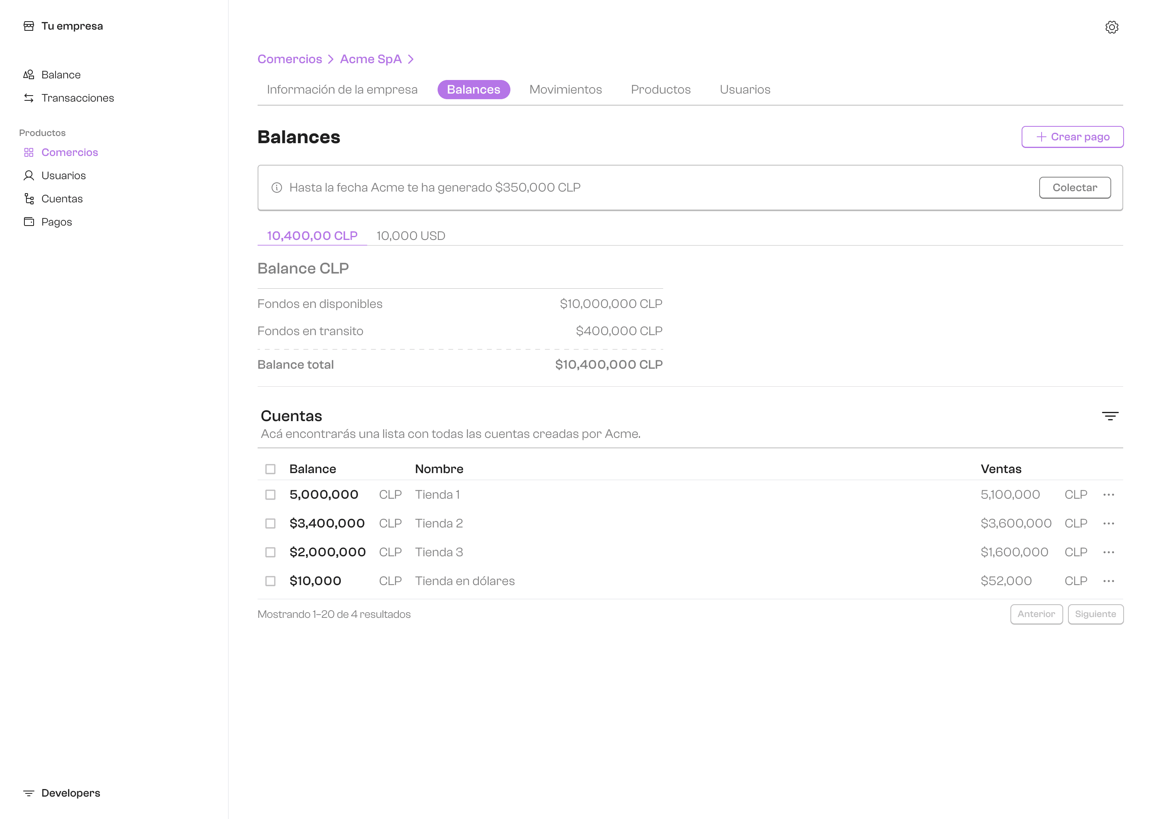1152x819 pixels.
Task: Click the 5,000,000 balance value
Action: tap(324, 495)
